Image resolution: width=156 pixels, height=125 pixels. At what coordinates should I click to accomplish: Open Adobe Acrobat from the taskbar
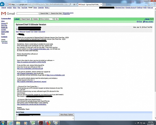pos(41,122)
